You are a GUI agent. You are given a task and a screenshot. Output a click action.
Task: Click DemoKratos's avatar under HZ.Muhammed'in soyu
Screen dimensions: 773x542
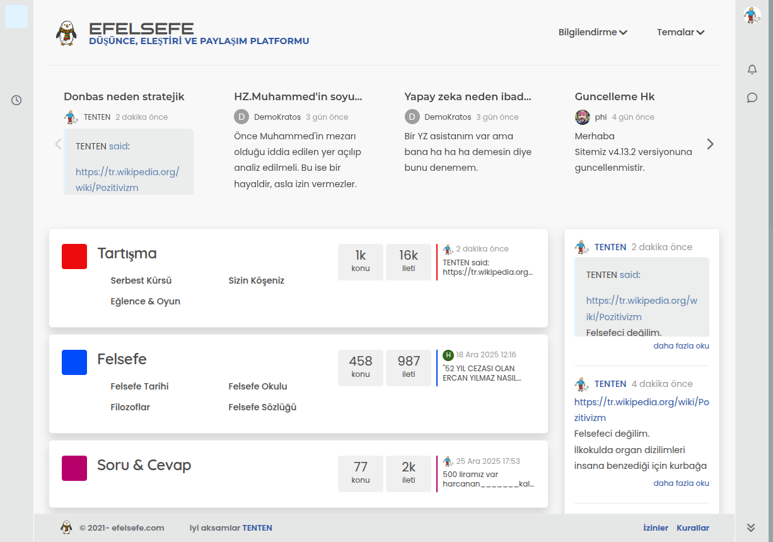tap(241, 117)
